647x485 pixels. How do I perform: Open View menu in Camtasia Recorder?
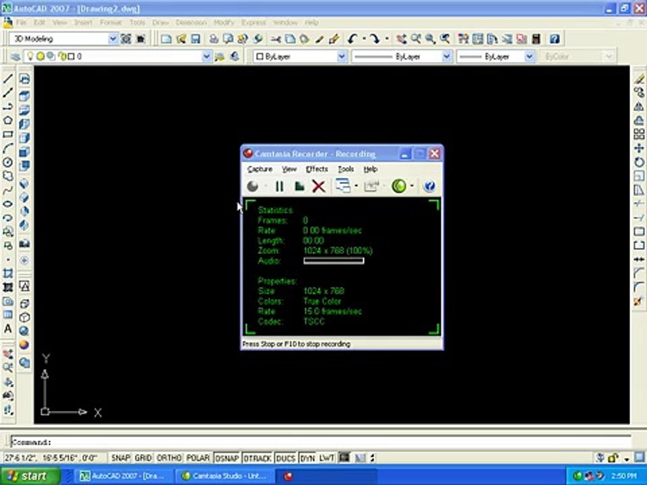(289, 169)
